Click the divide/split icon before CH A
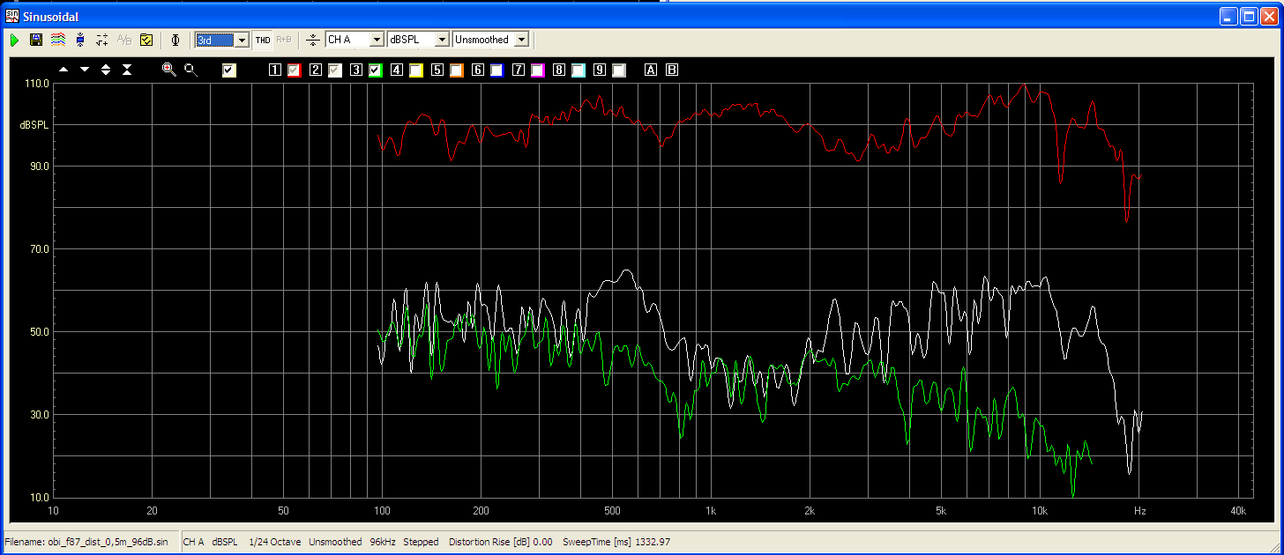The image size is (1284, 555). 312,40
